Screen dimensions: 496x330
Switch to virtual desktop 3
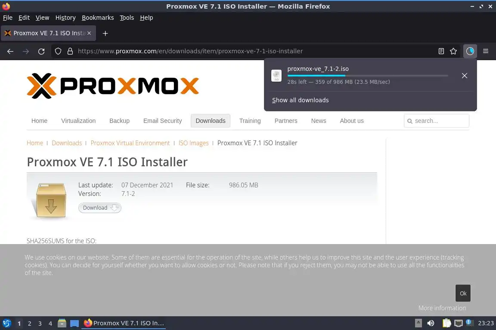click(40, 324)
